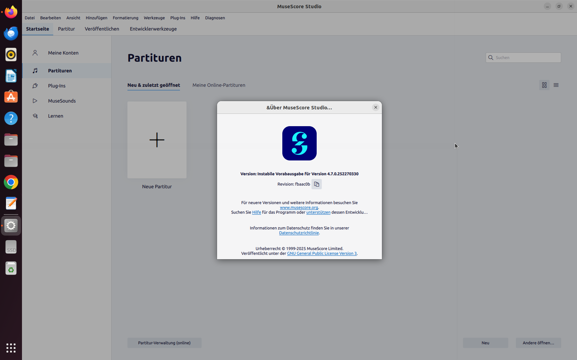The image size is (577, 360).
Task: Switch to grid view of scores
Action: pos(544,85)
